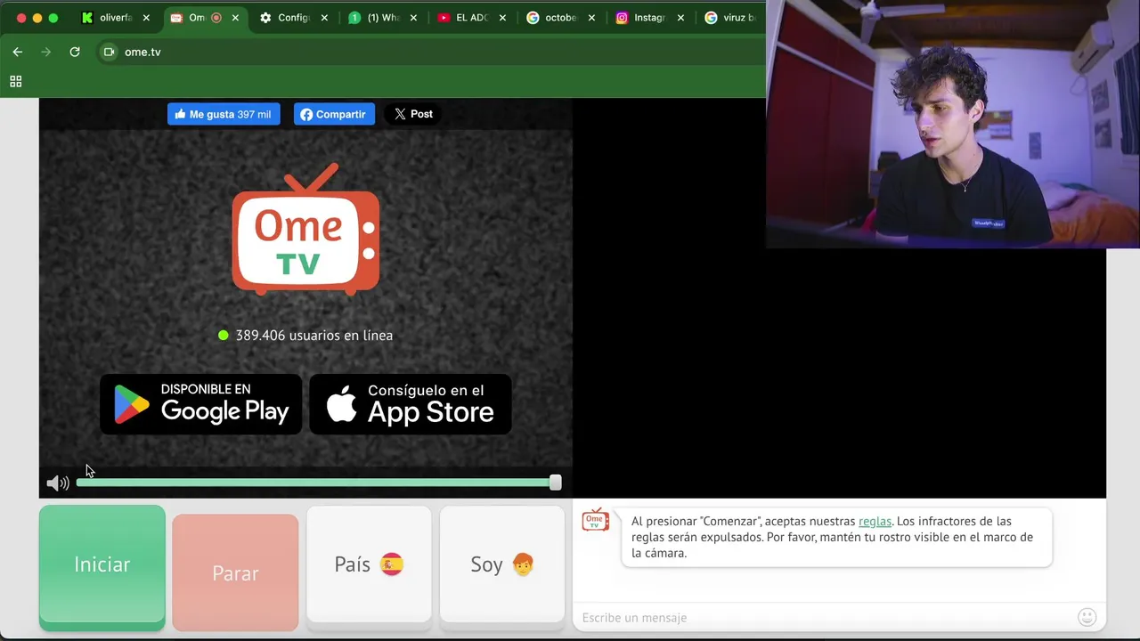Open the reglas link
This screenshot has height=641, width=1140.
pos(875,521)
